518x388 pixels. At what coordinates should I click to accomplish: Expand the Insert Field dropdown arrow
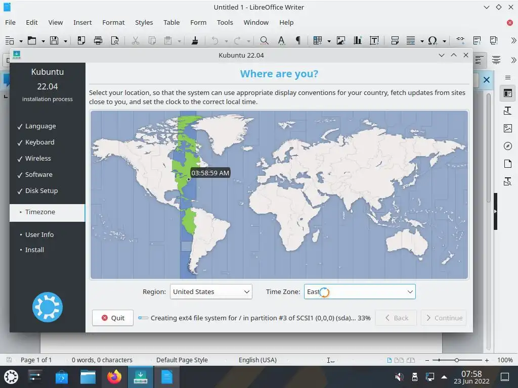422,41
